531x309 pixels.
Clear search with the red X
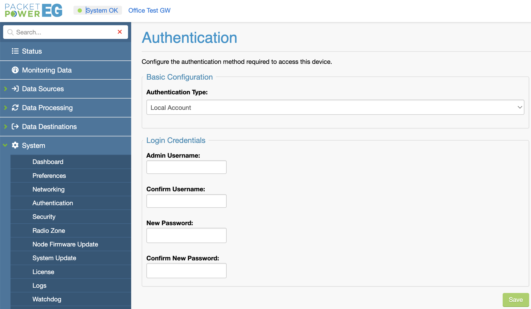pyautogui.click(x=120, y=32)
